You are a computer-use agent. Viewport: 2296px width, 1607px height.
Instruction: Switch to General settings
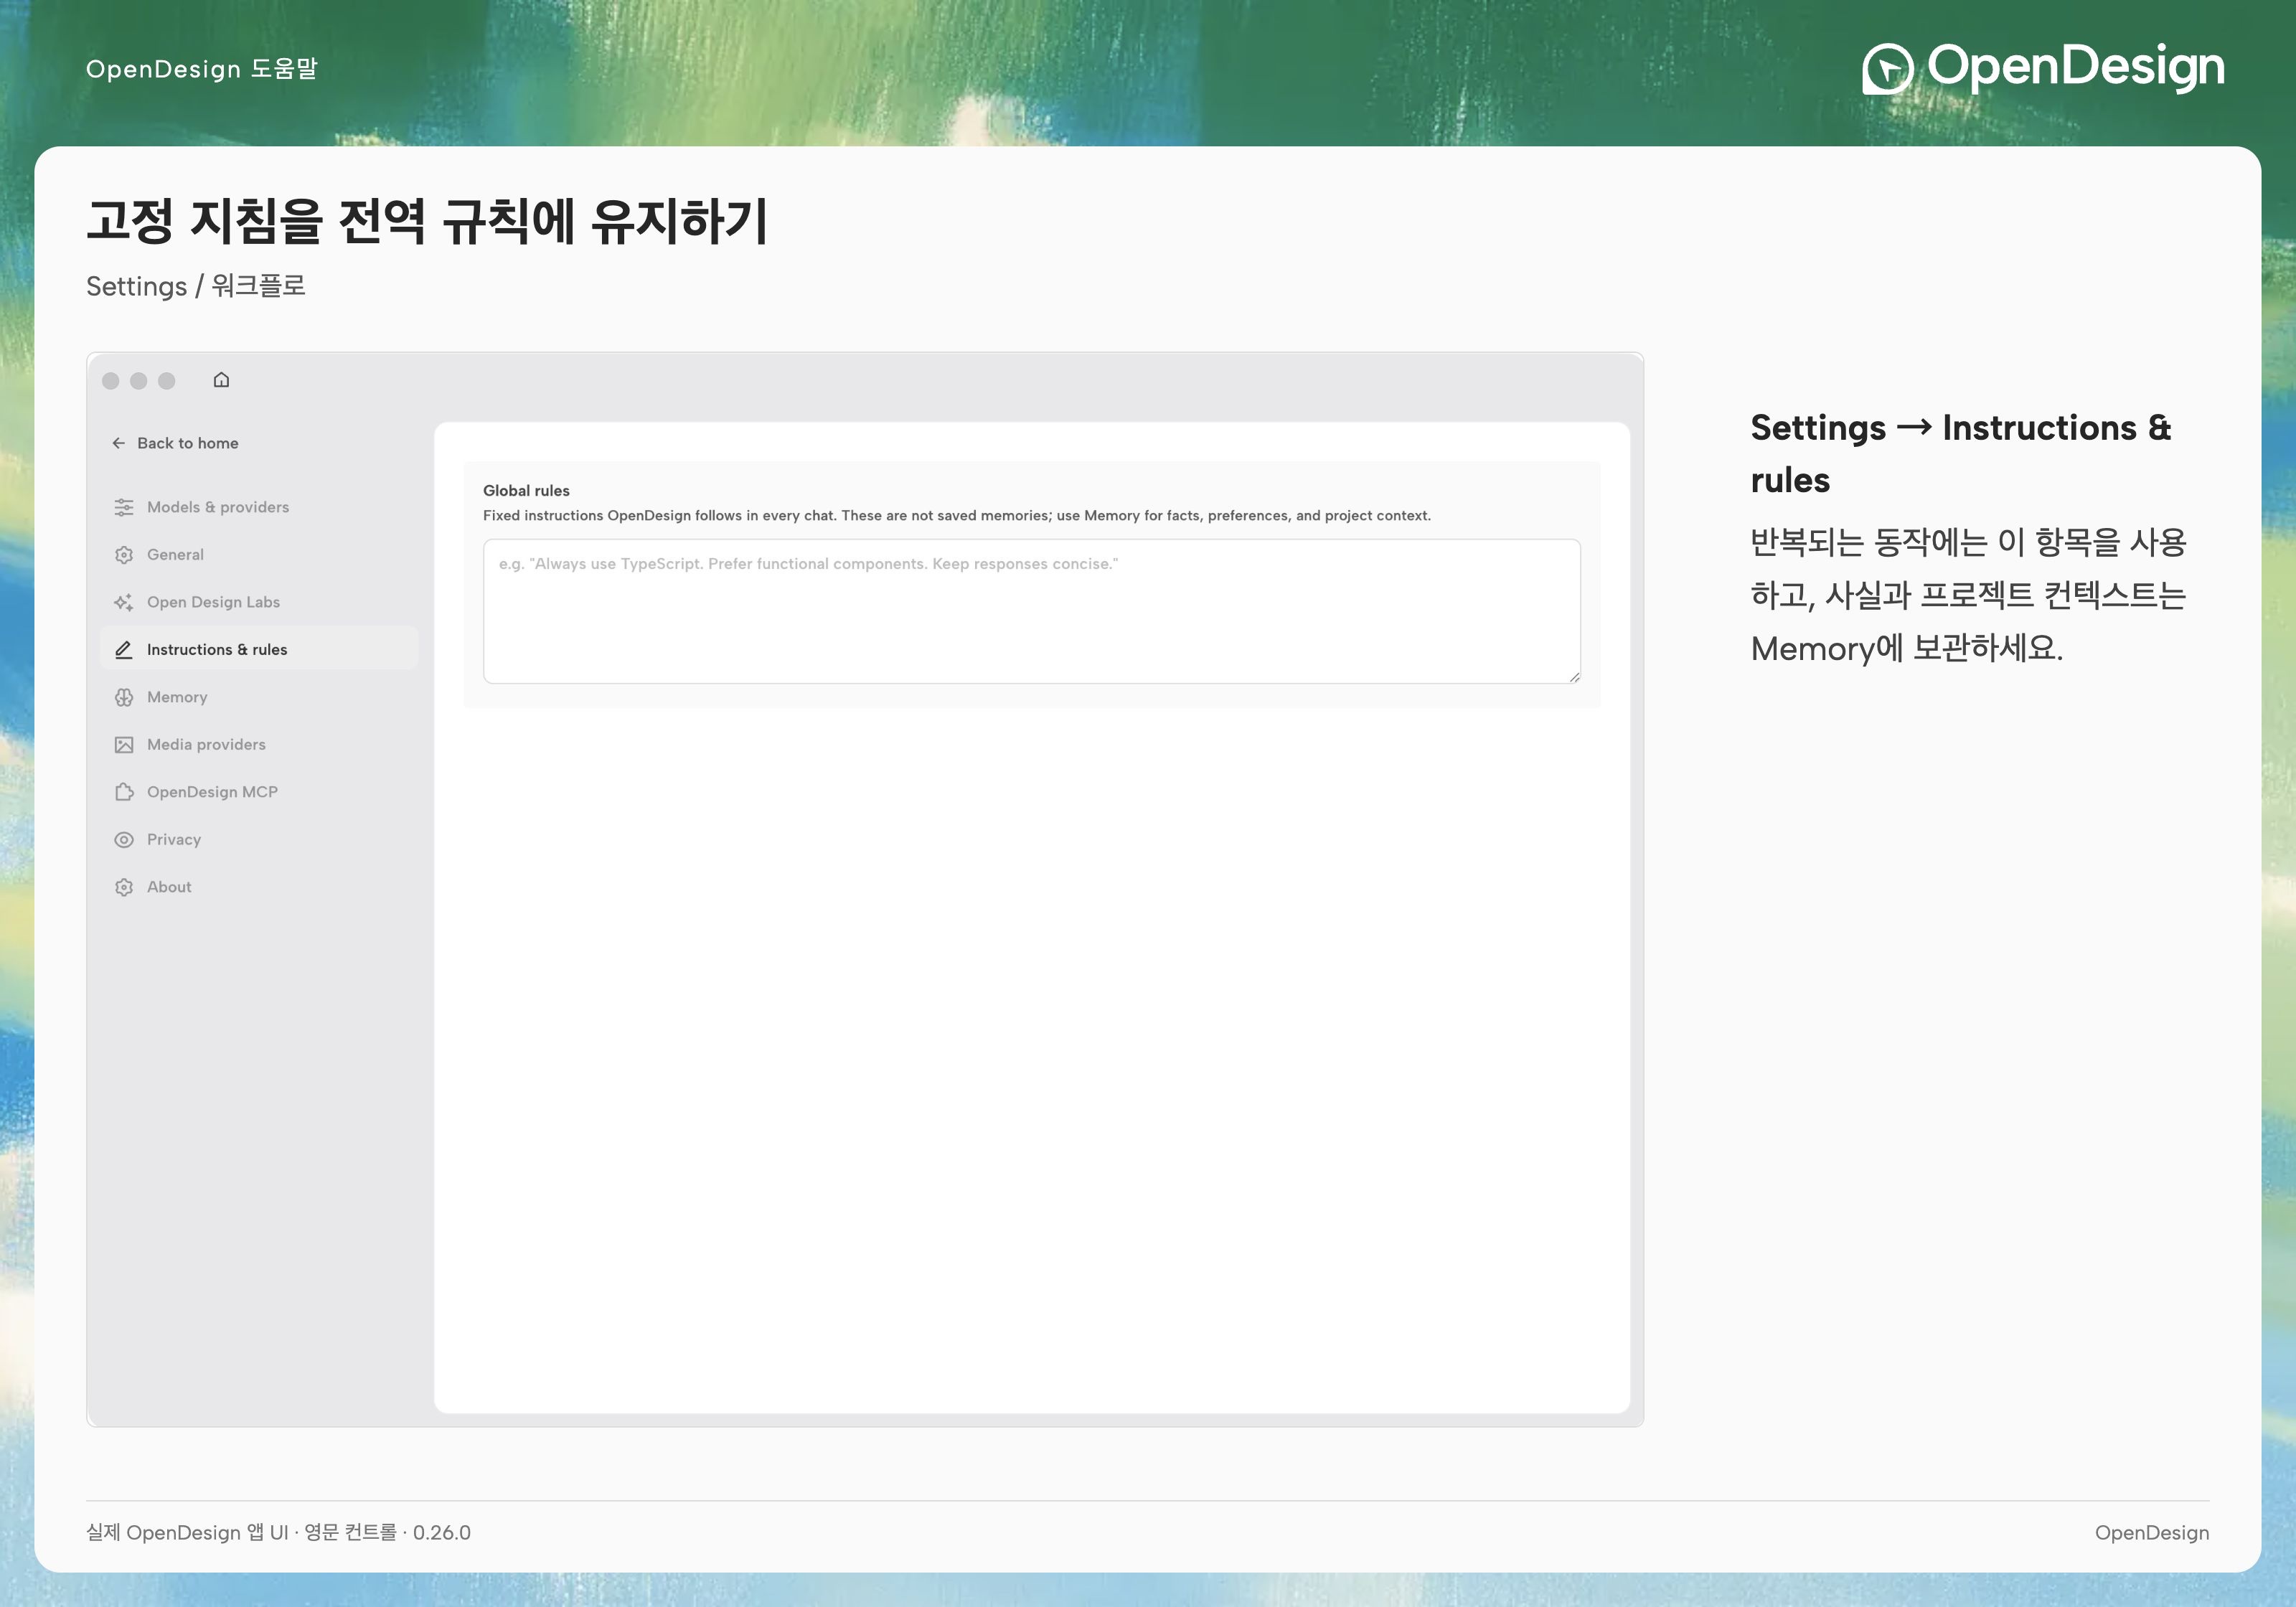click(x=258, y=555)
